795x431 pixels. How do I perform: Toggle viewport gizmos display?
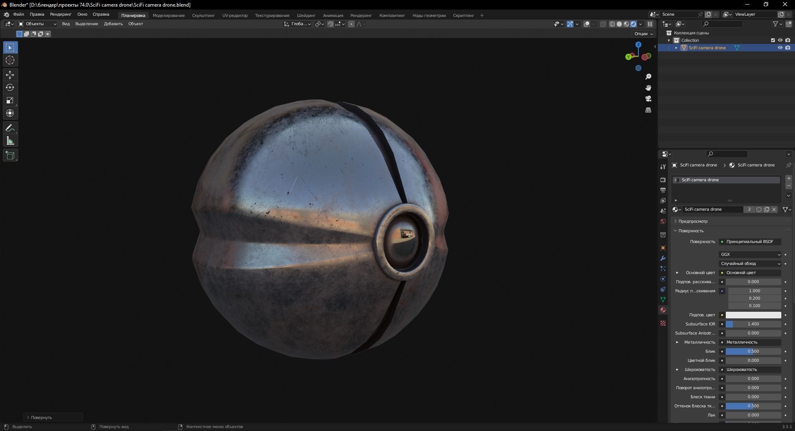click(570, 24)
